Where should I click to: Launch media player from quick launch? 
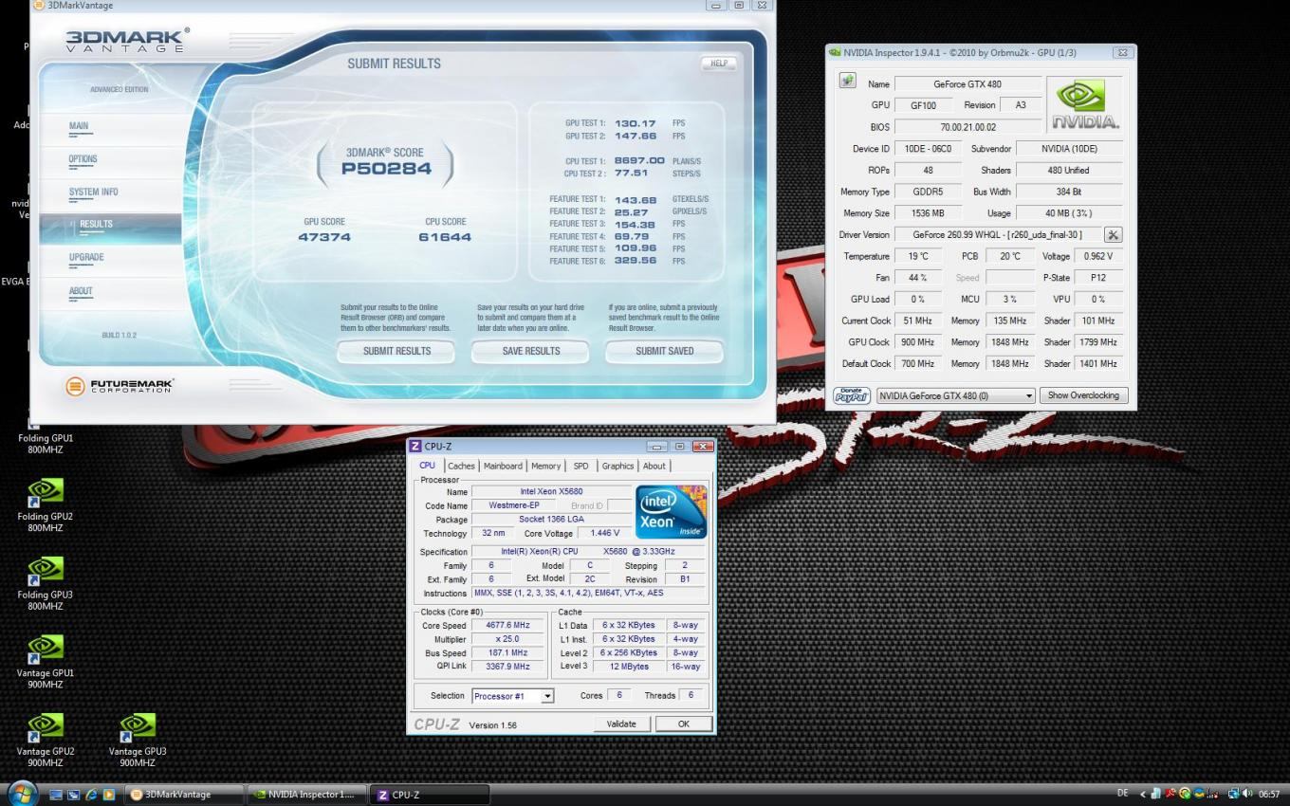pos(109,795)
